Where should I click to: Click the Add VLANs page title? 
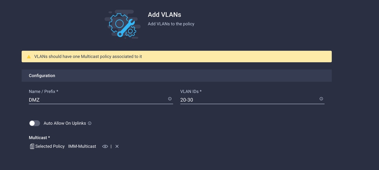click(x=164, y=14)
